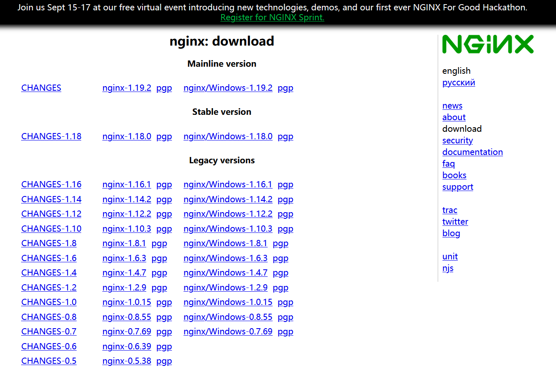
Task: Open CHANGES-0.5 link
Action: tap(49, 361)
